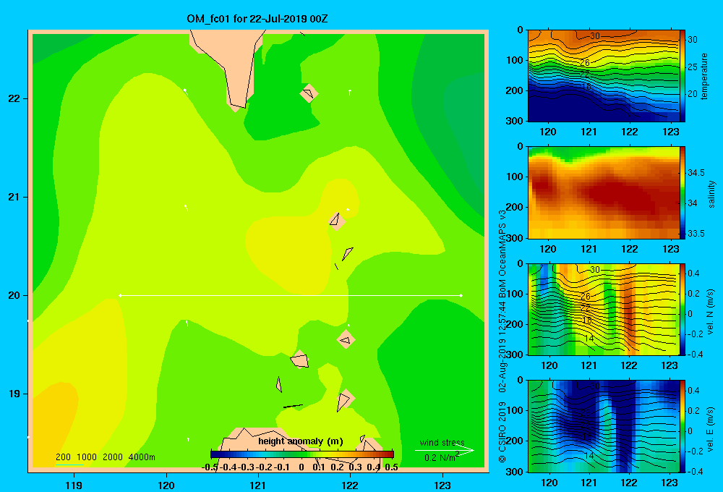Click latitude label 22 on main map

pyautogui.click(x=14, y=98)
